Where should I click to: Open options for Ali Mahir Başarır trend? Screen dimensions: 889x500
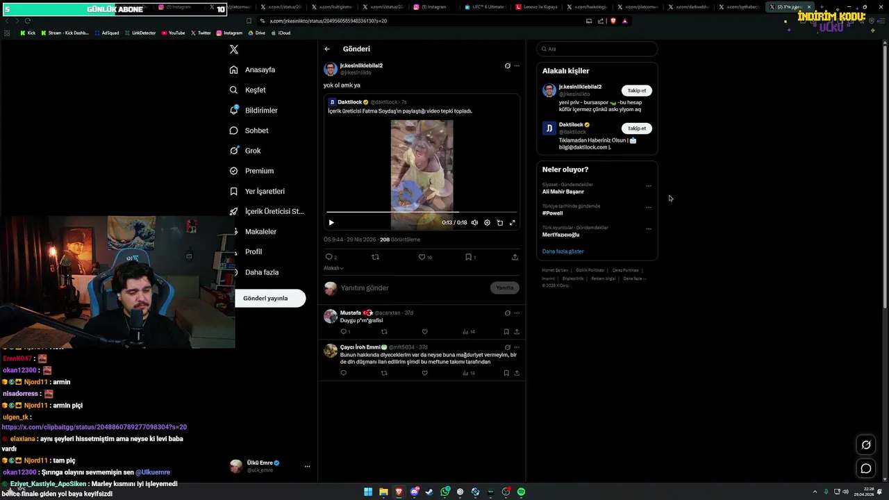point(649,185)
